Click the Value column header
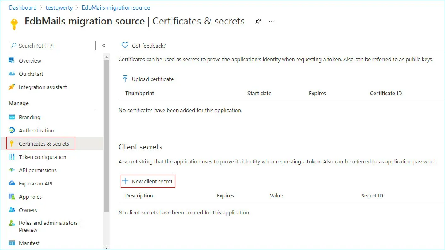 click(276, 196)
